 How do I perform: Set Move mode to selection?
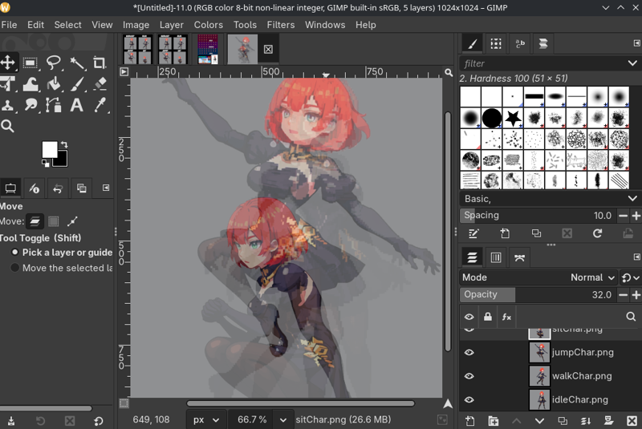[53, 221]
